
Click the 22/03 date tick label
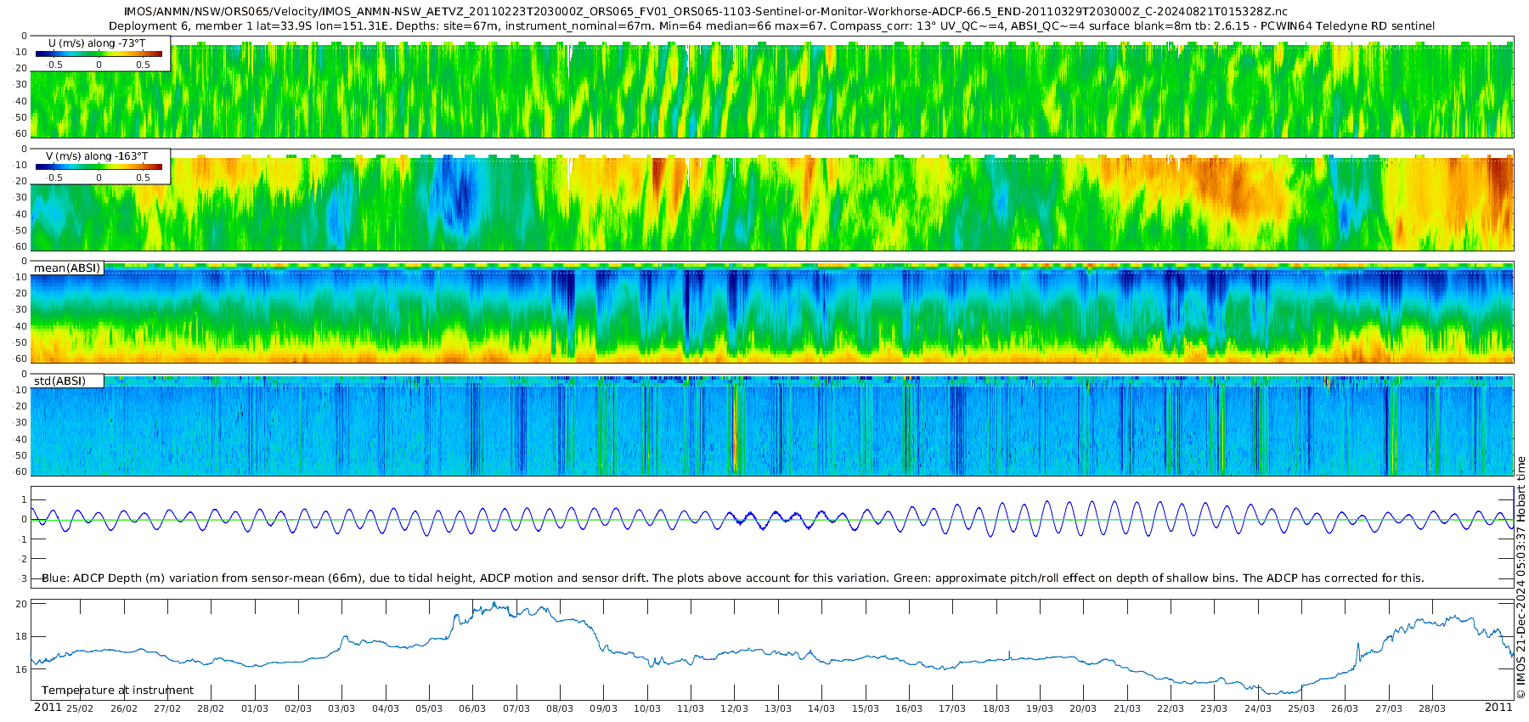1170,708
